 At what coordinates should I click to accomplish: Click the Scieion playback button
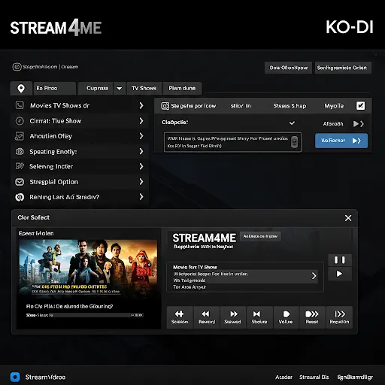click(180, 317)
